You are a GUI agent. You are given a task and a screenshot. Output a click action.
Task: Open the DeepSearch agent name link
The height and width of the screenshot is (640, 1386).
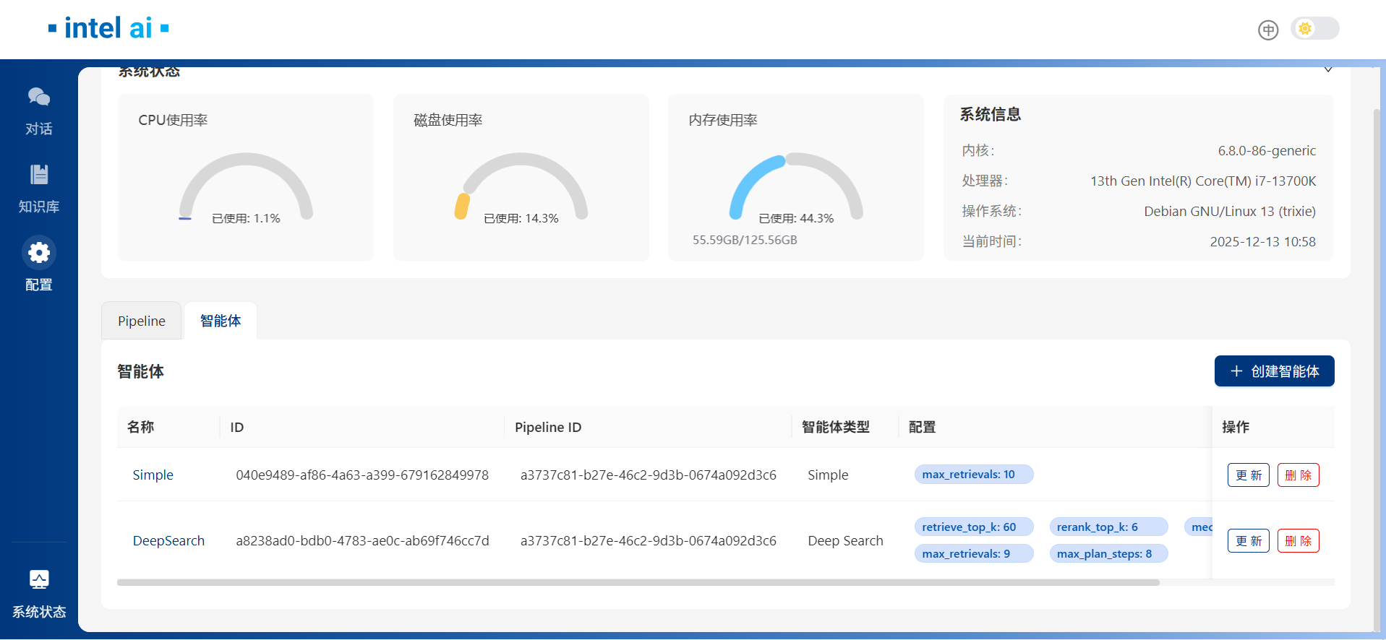tap(168, 541)
